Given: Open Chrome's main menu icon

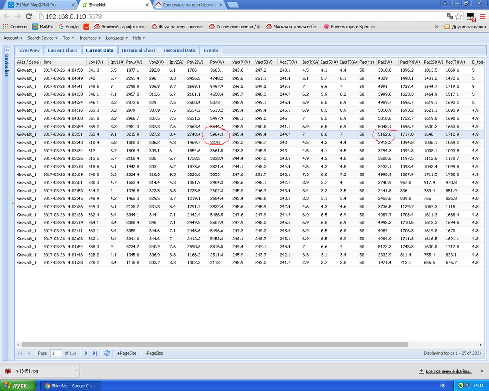Looking at the screenshot, I should tap(483, 16).
